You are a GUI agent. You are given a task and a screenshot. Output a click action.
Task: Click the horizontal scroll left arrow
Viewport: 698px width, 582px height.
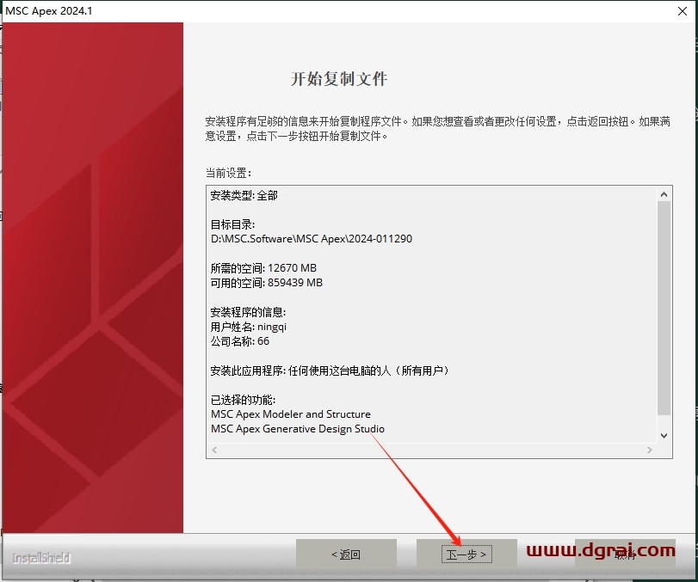coord(214,450)
